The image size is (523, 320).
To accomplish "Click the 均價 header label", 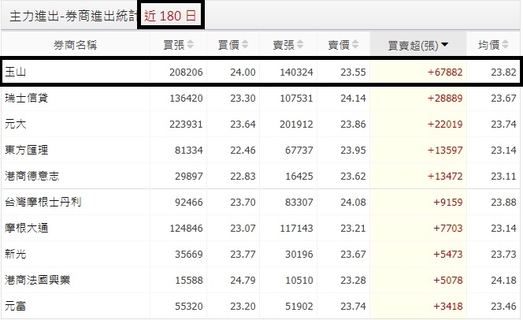I will pos(488,44).
